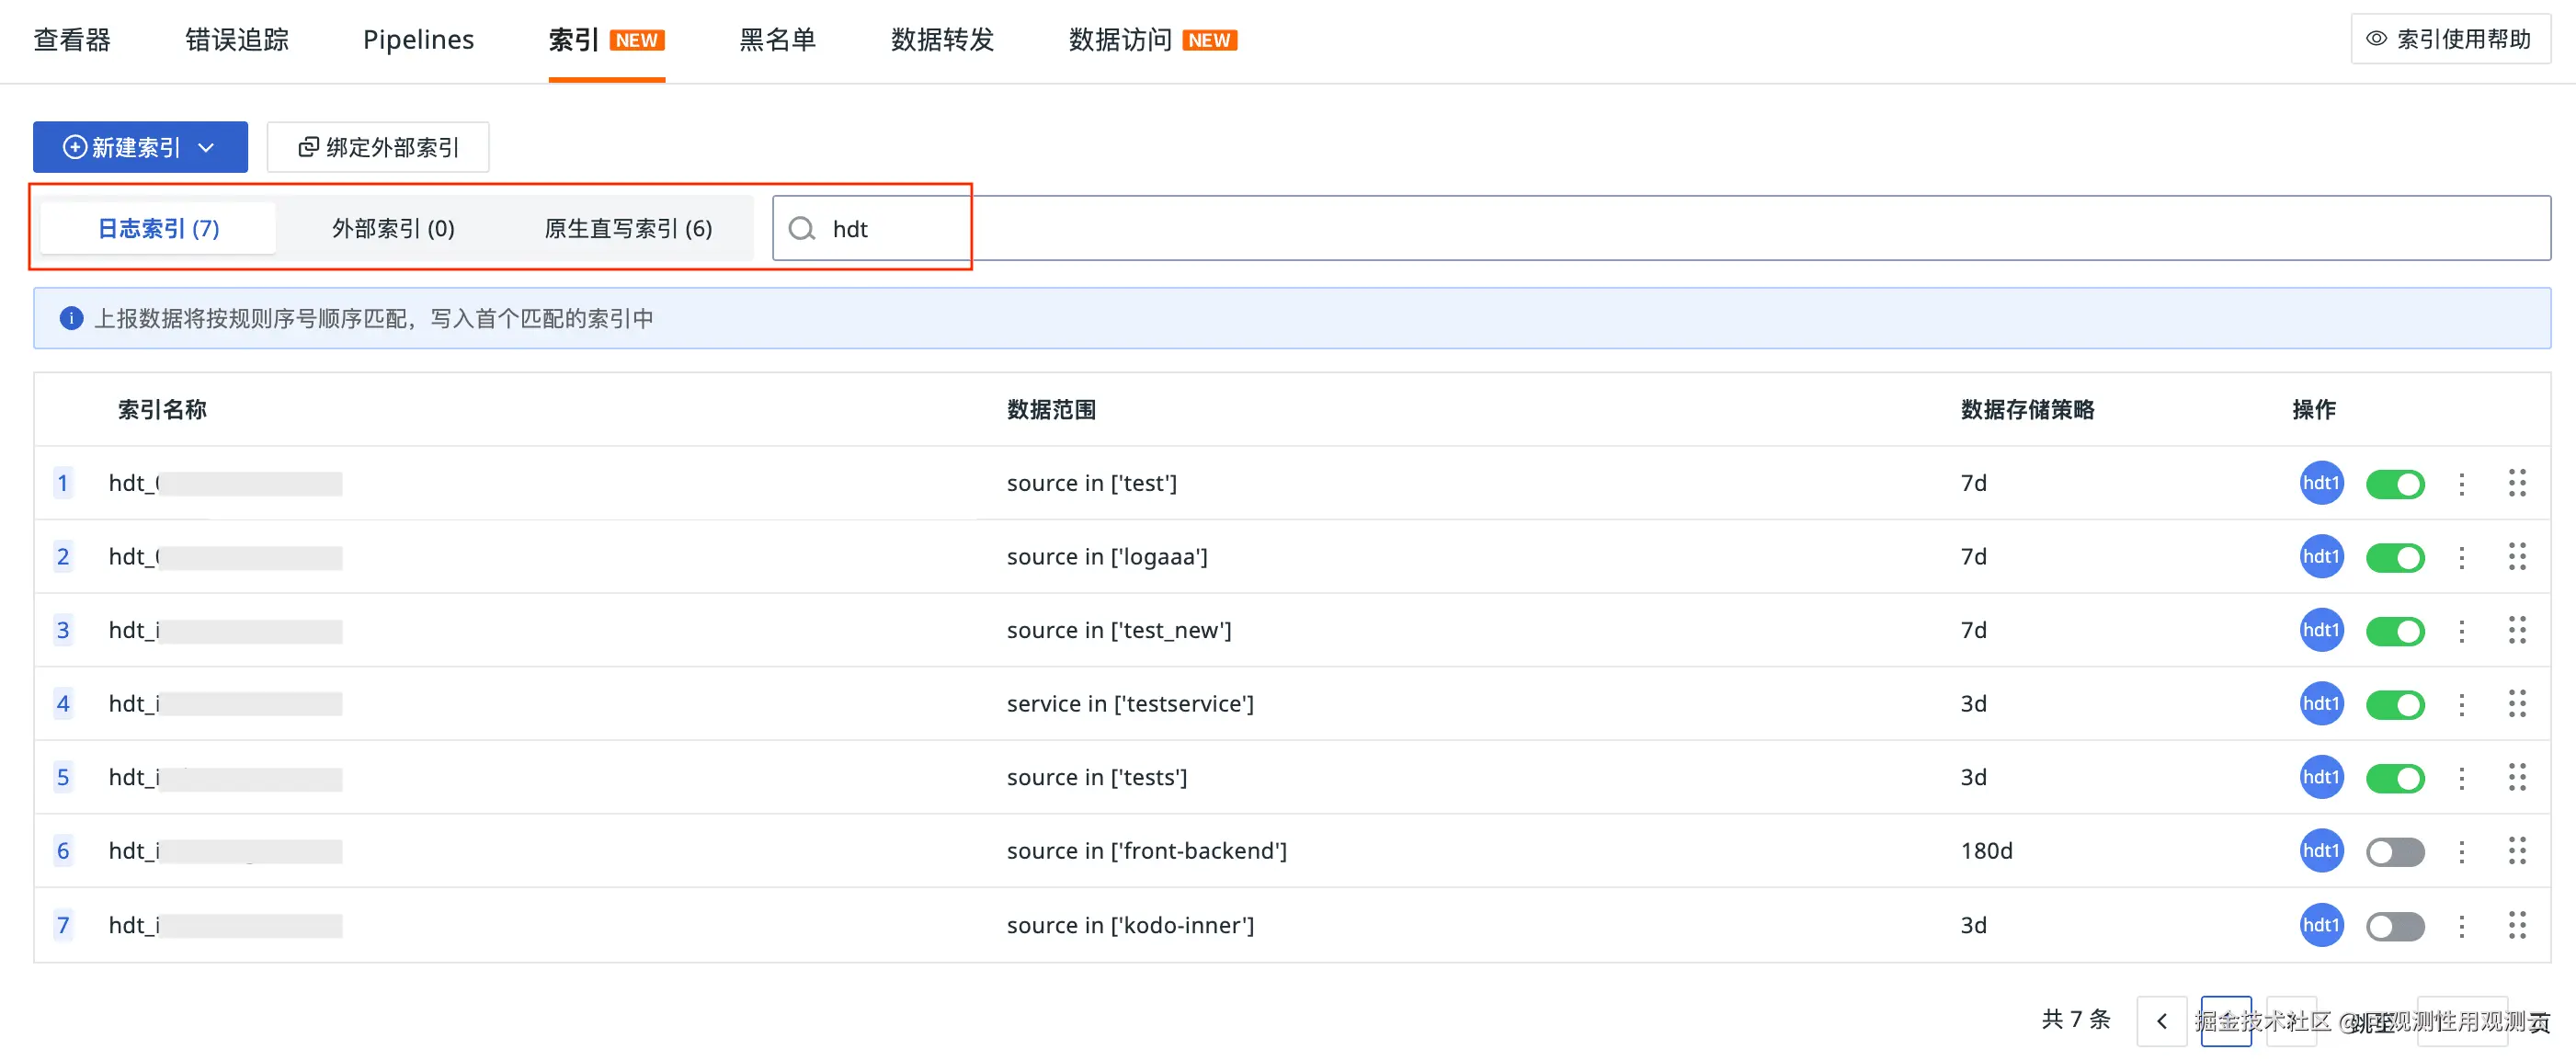This screenshot has width=2576, height=1061.
Task: Expand the 新建索引 dropdown arrow
Action: point(207,148)
